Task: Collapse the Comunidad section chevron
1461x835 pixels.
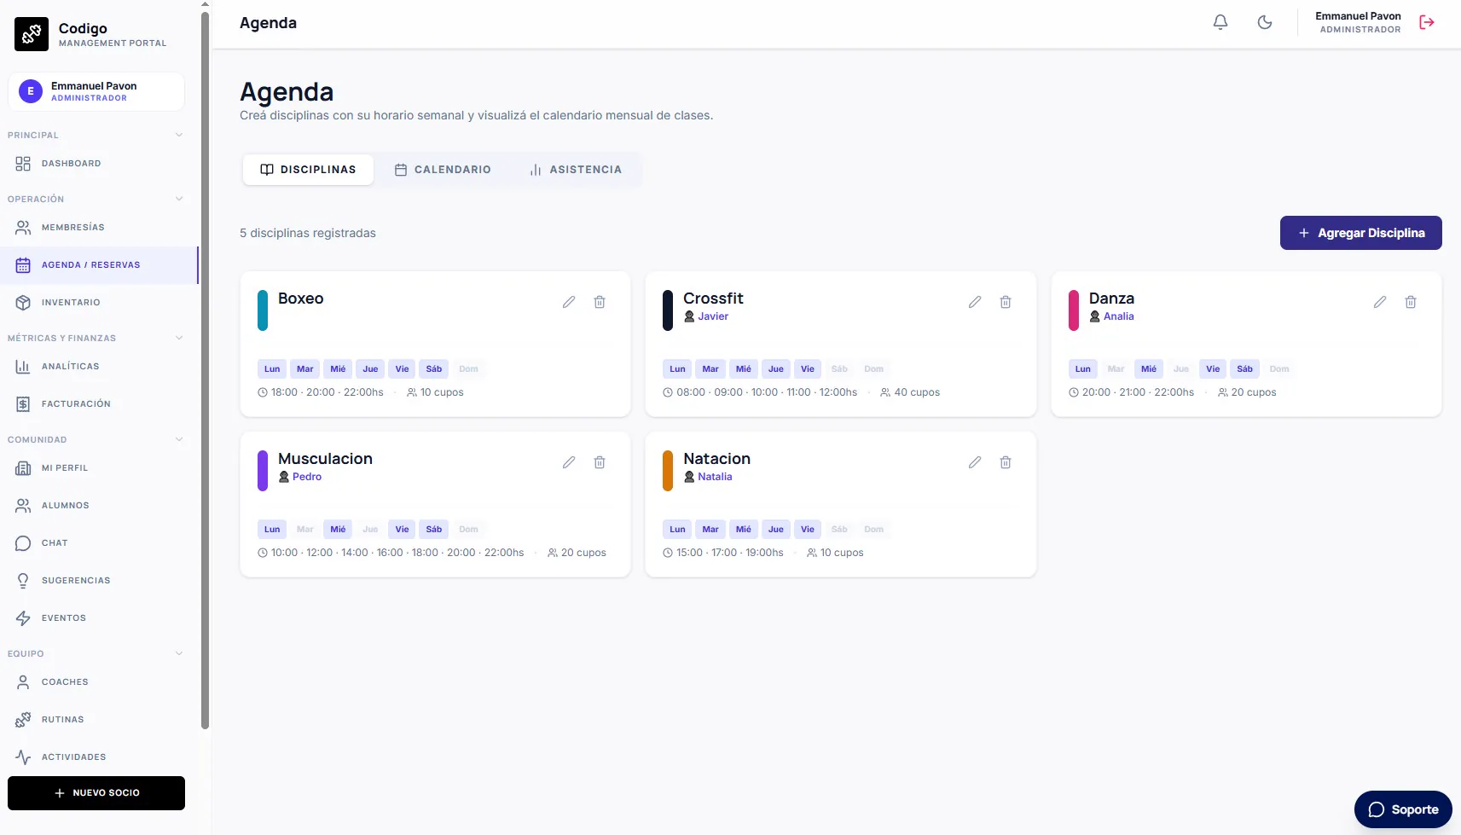Action: [x=179, y=439]
